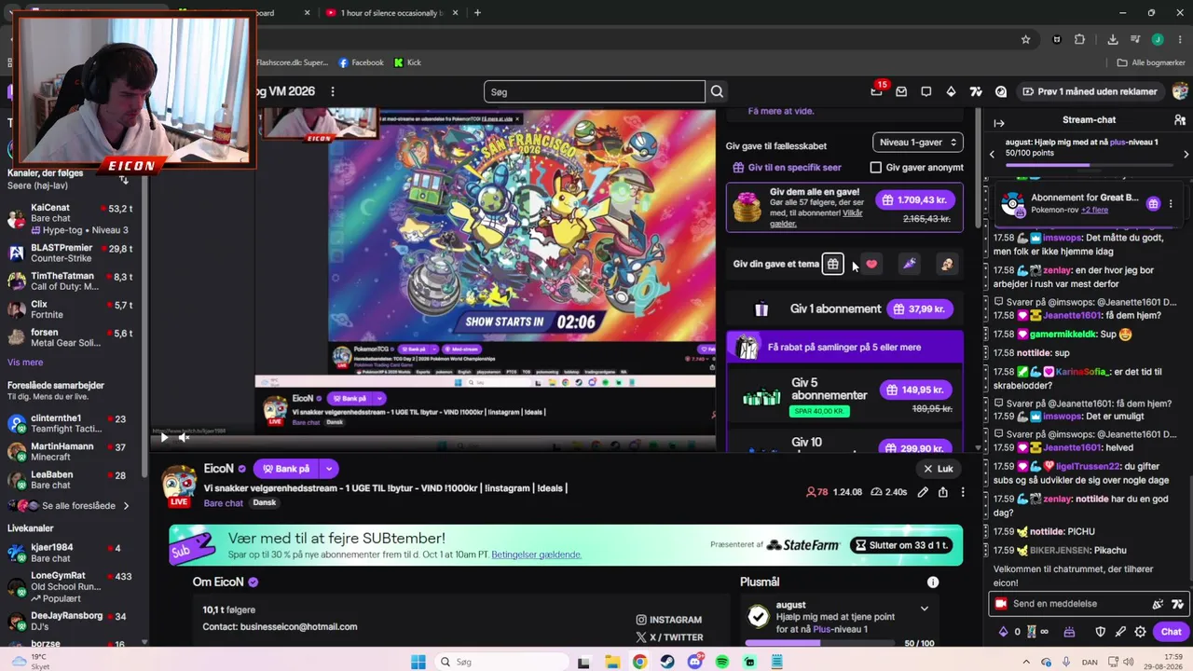Viewport: 1193px width, 671px height.
Task: Select the gift box theme icon
Action: coord(832,264)
